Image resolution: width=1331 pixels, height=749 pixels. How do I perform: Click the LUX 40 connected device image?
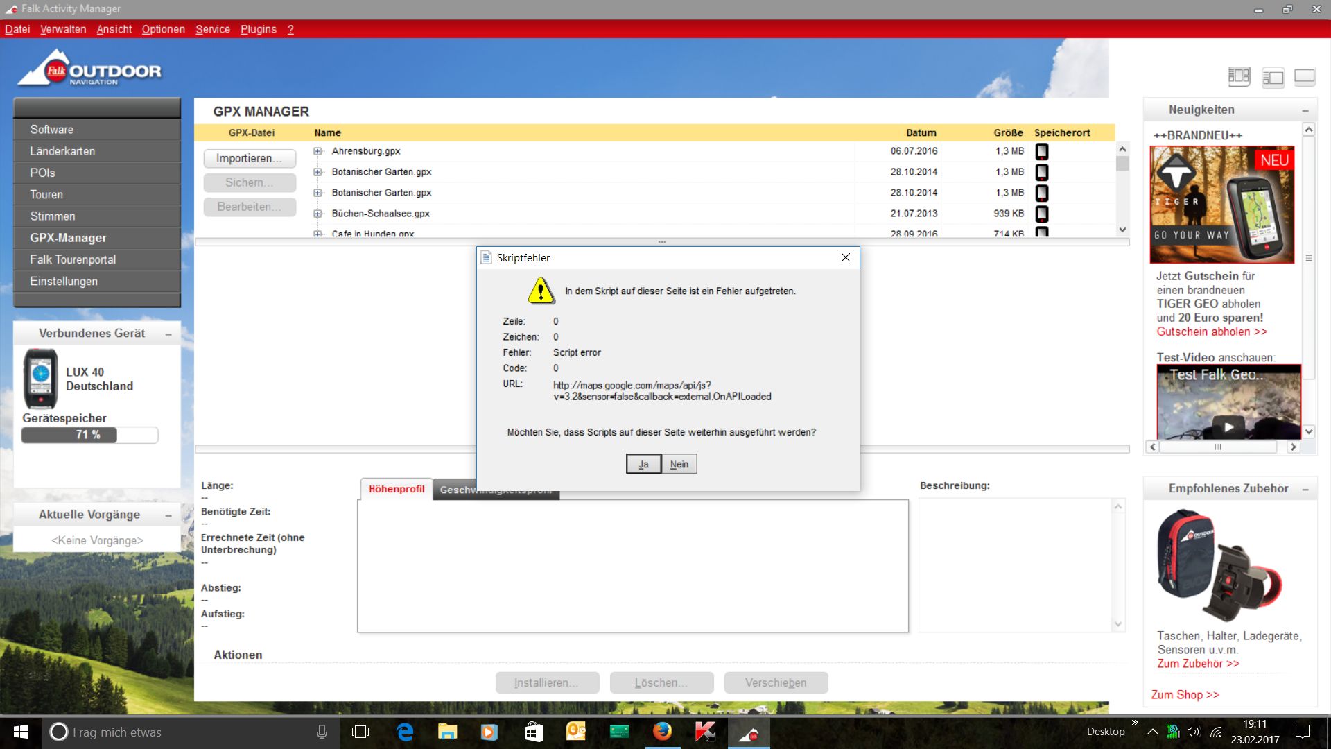coord(40,379)
